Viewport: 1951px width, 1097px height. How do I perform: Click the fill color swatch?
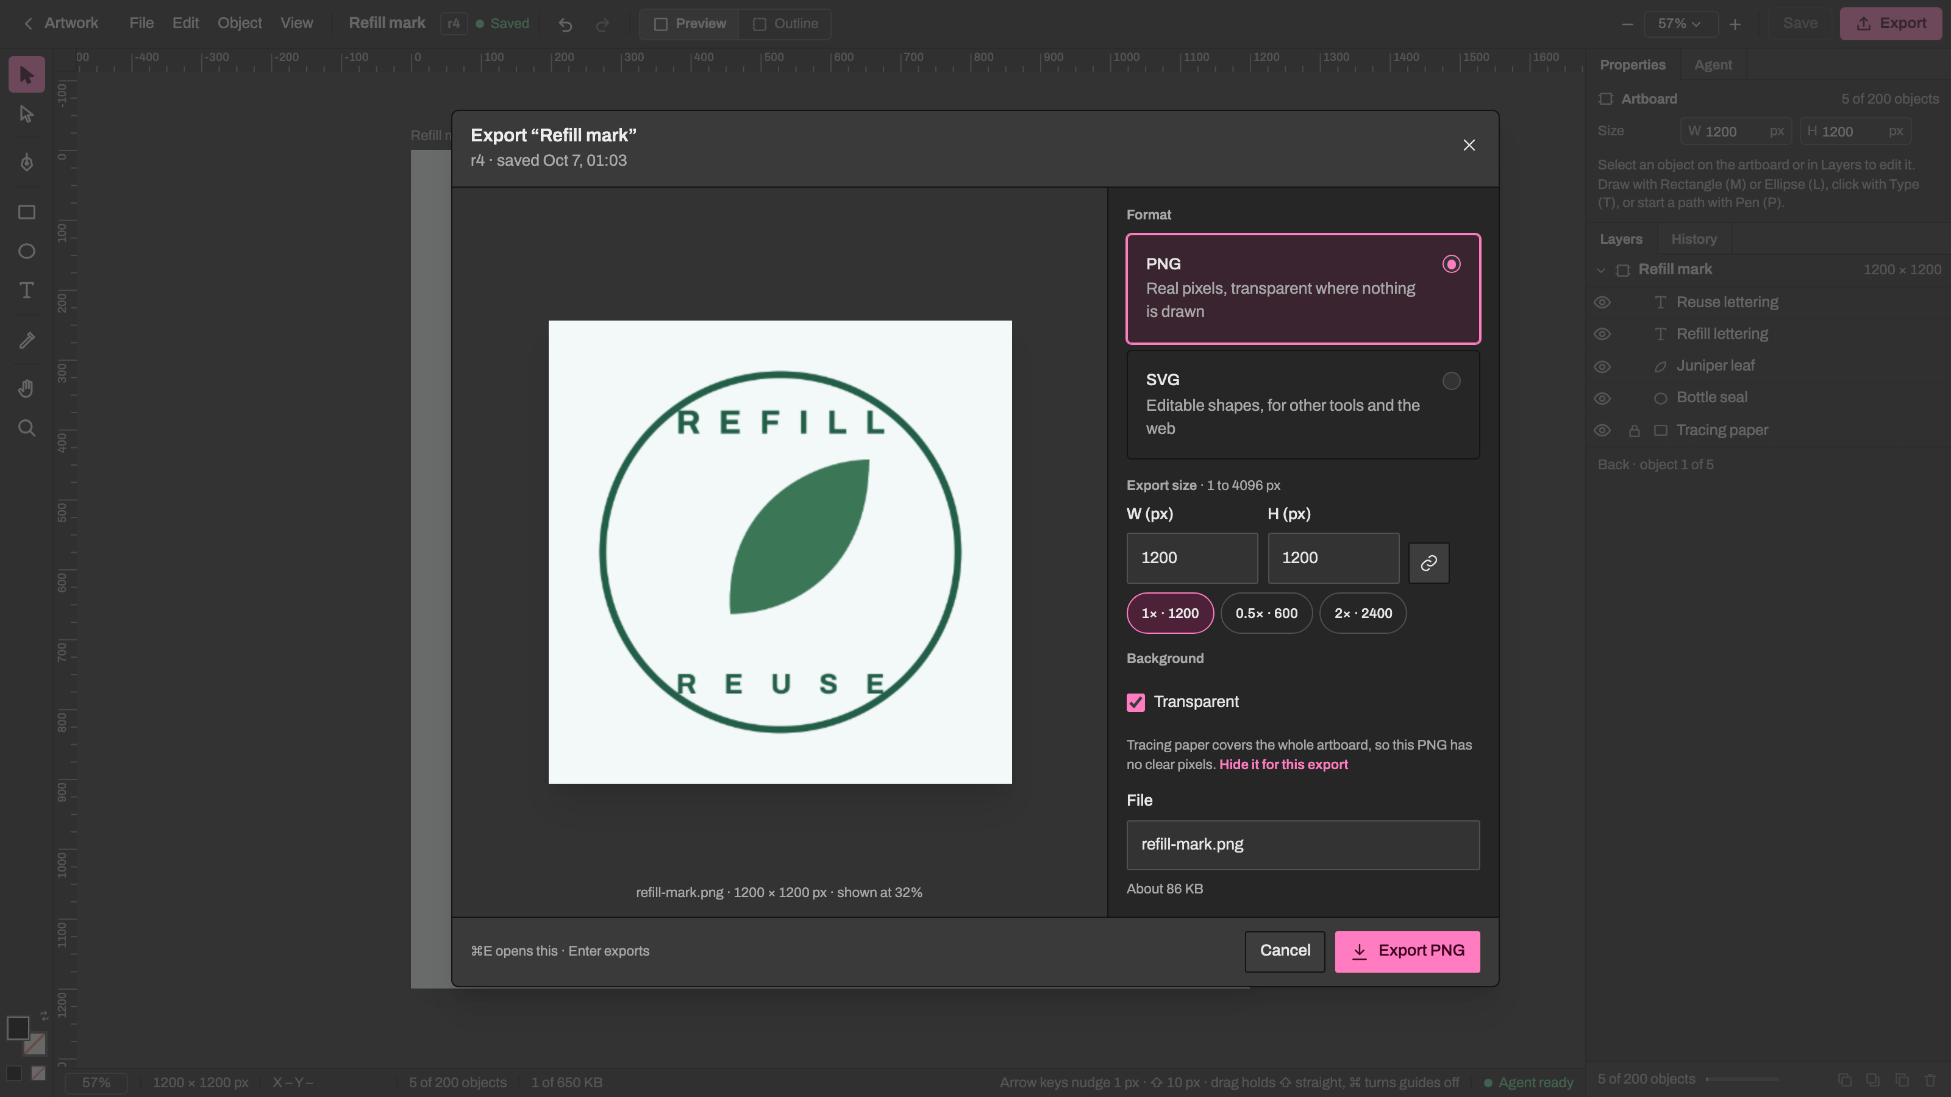18,1028
